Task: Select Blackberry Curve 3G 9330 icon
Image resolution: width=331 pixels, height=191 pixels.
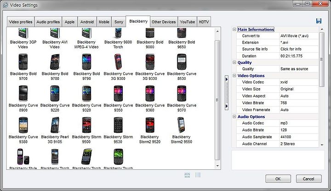Action: pos(150,62)
